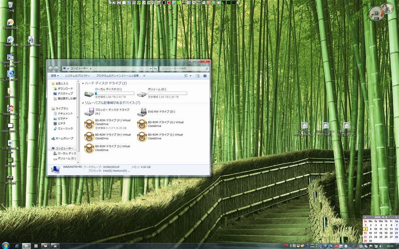Click the C: drive capacity bar
The image size is (399, 249).
point(115,93)
